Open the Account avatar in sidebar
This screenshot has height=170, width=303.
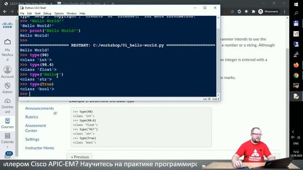[8, 69]
